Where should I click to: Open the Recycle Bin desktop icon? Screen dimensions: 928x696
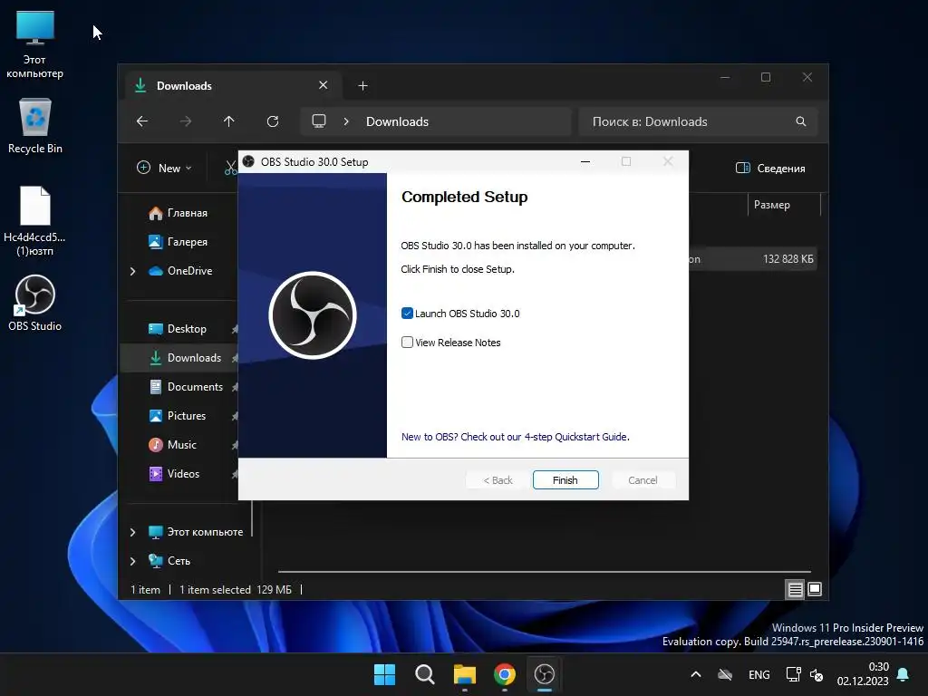pyautogui.click(x=35, y=127)
